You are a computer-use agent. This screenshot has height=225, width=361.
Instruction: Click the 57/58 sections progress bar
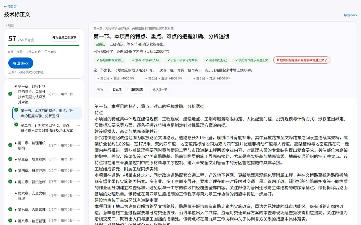pos(44,45)
